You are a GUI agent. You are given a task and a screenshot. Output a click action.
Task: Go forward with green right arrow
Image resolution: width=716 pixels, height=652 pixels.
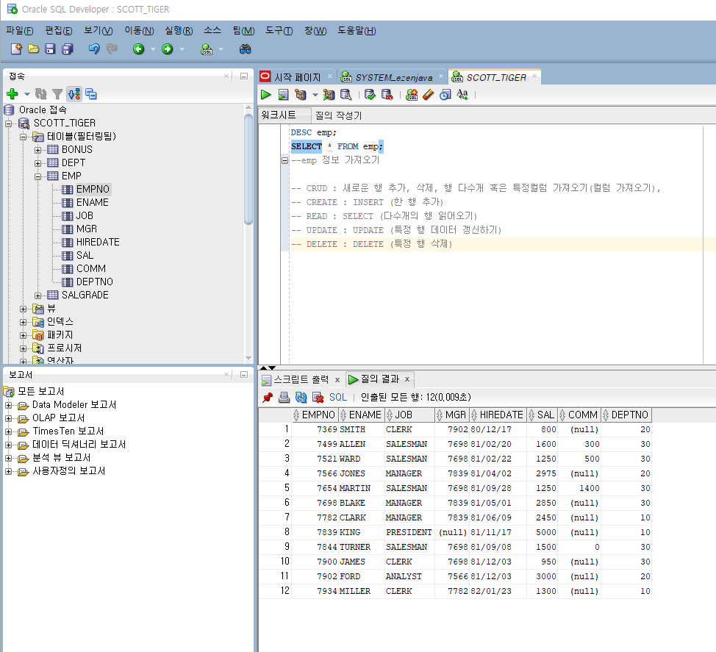pos(167,49)
